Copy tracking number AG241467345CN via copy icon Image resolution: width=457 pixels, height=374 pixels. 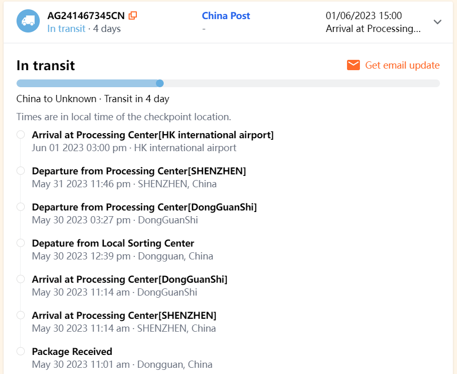133,15
